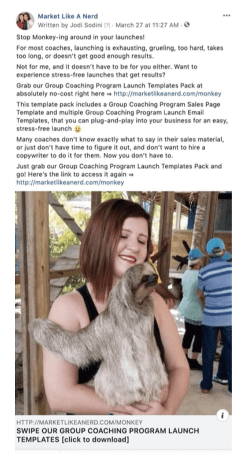Click the 'Many coaches don't know' paragraph
Image resolution: width=234 pixels, height=457 pixels.
[120, 148]
